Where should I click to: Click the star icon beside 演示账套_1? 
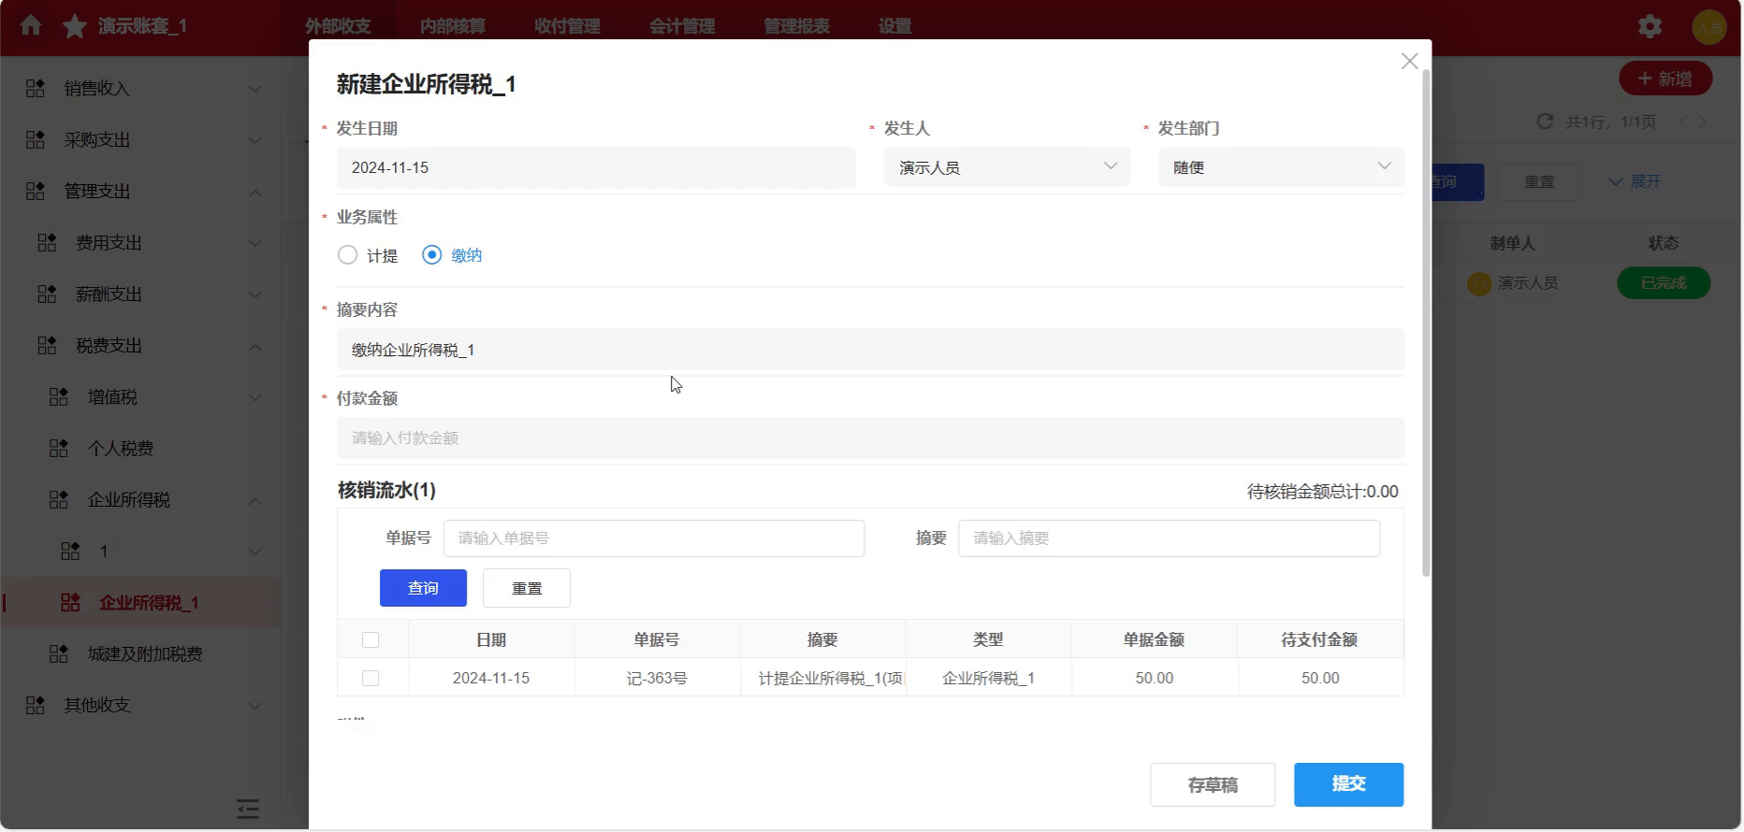coord(75,26)
